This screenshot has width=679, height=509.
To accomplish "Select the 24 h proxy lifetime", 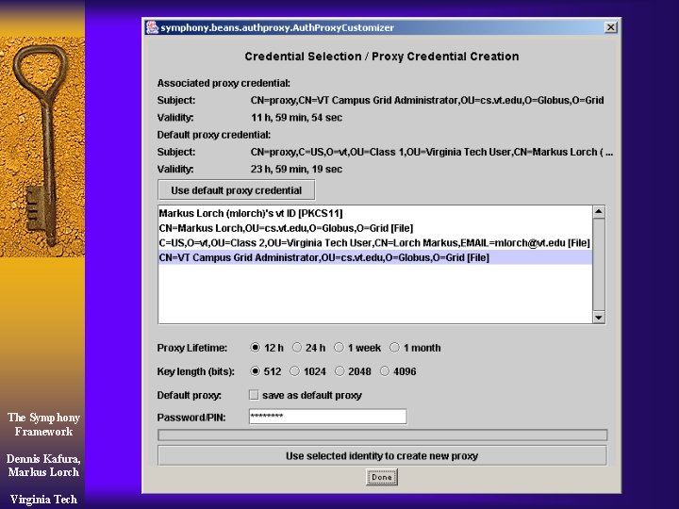I will tap(297, 348).
